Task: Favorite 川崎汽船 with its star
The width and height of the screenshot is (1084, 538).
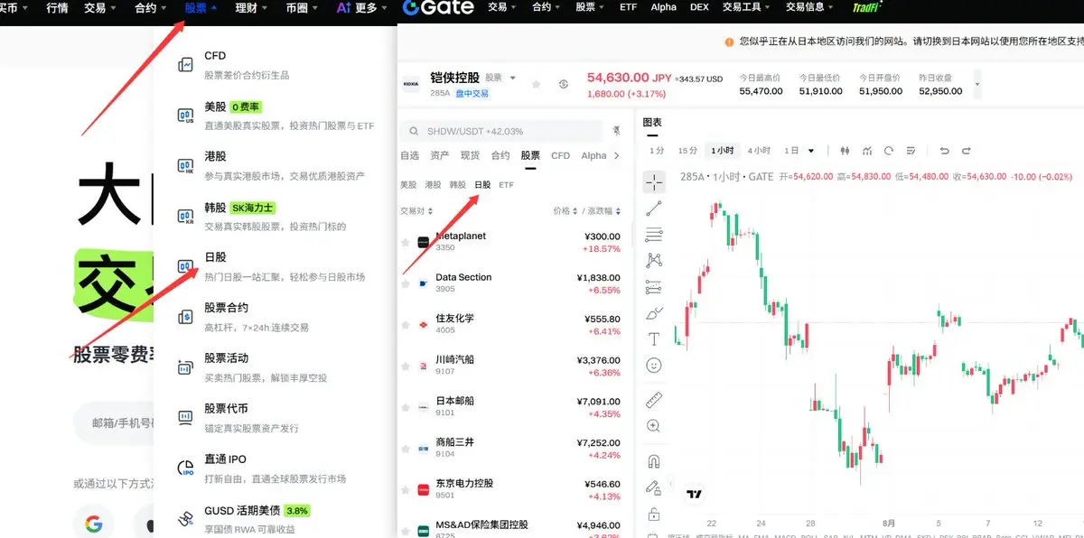Action: pos(406,366)
